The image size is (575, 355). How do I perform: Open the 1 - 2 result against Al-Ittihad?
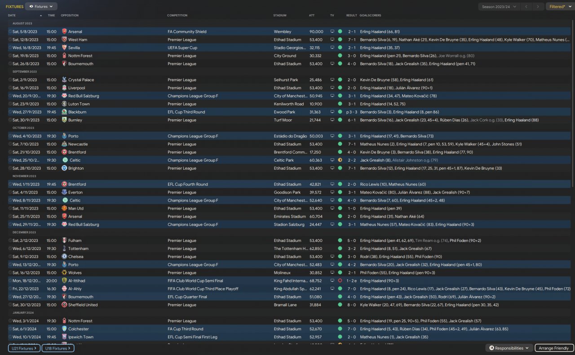click(x=352, y=281)
